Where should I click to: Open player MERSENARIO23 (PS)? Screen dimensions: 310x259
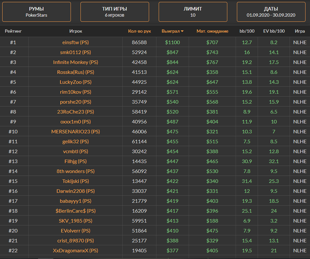click(x=76, y=131)
